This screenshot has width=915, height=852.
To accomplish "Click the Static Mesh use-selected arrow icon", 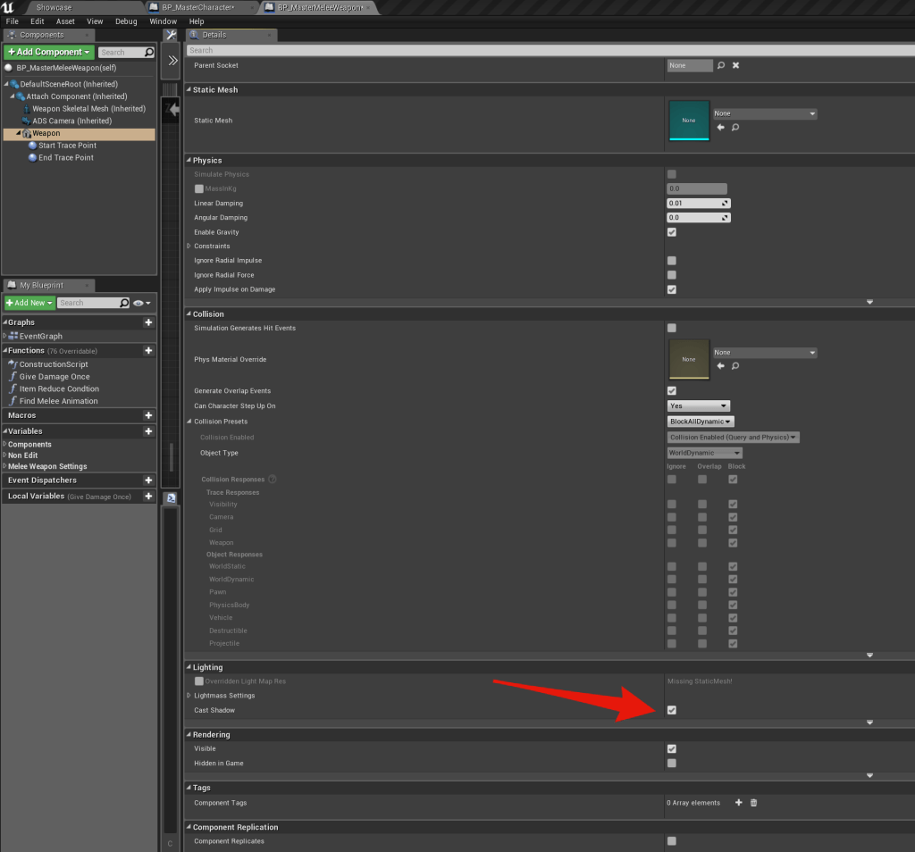I will point(720,128).
